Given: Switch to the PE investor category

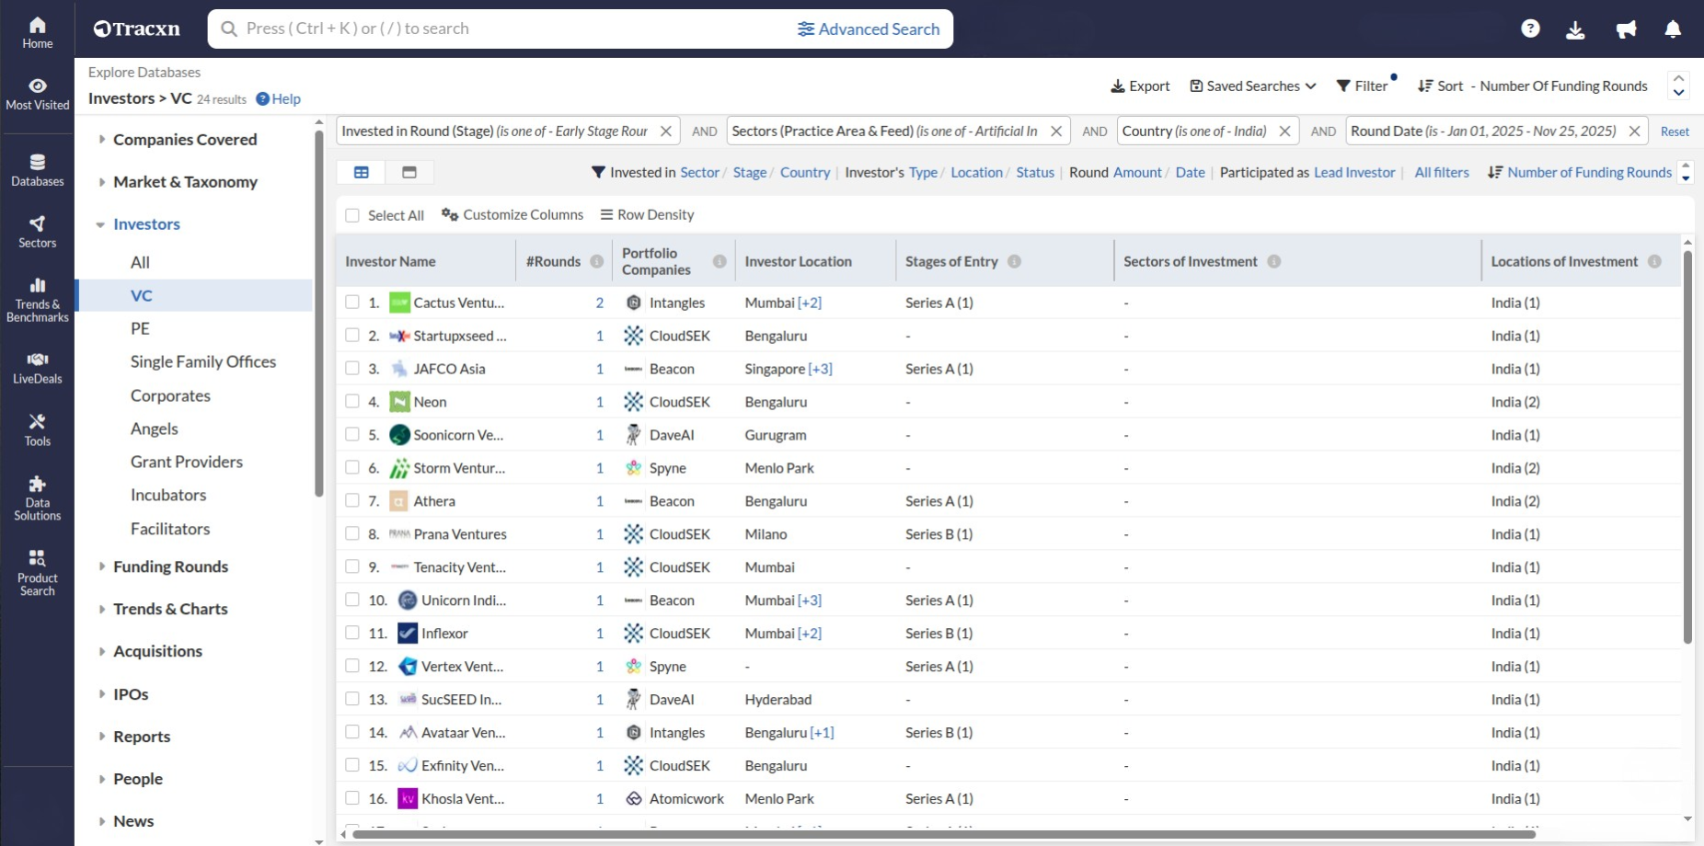Looking at the screenshot, I should (140, 328).
